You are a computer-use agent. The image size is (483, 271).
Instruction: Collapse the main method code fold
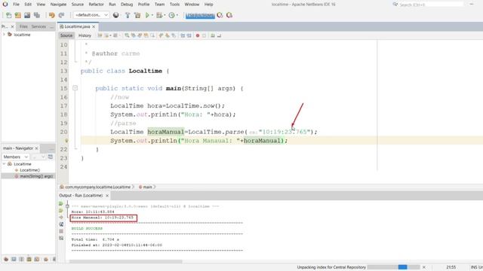point(75,88)
